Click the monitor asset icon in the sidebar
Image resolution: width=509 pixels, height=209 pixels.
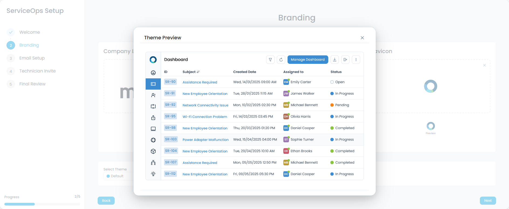pyautogui.click(x=153, y=129)
